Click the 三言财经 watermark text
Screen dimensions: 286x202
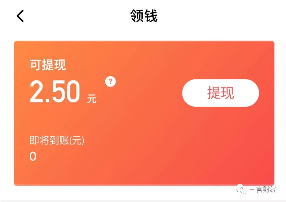tap(263, 189)
